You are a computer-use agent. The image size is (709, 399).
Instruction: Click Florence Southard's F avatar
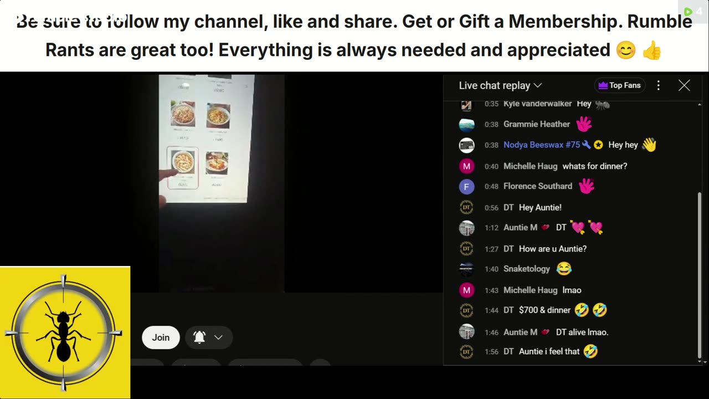click(x=466, y=186)
